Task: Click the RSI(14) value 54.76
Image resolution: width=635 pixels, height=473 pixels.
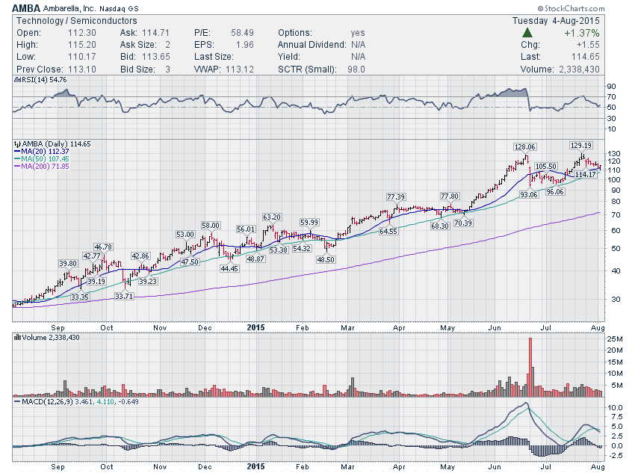Action: [x=58, y=80]
